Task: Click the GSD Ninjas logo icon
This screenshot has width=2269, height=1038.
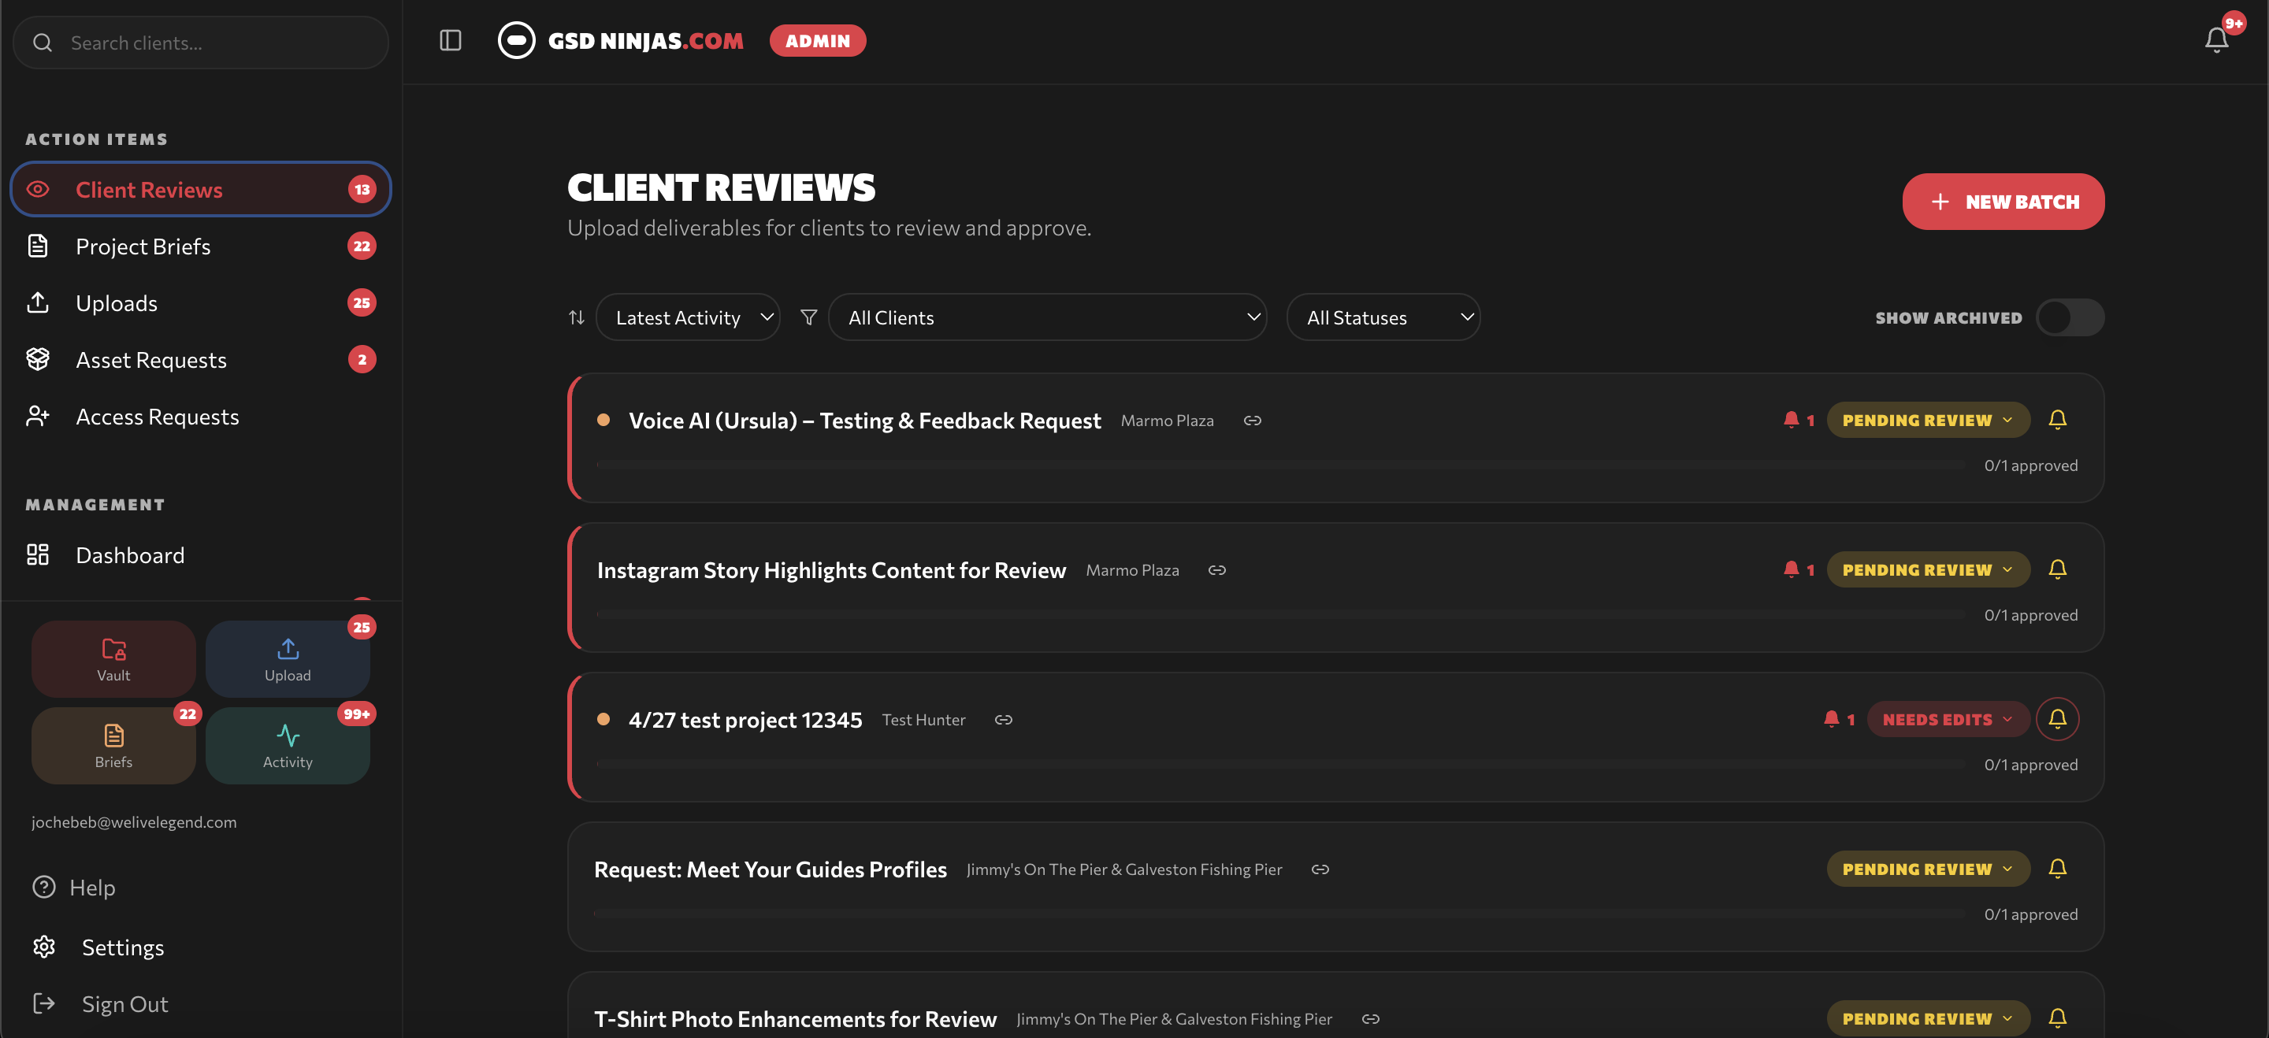Action: 516,40
